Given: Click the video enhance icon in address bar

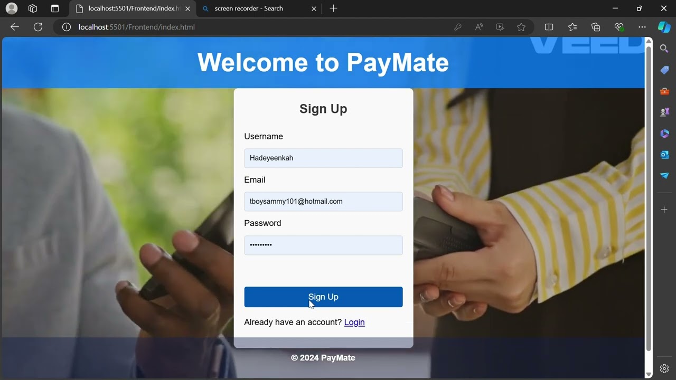Looking at the screenshot, I should click(x=500, y=27).
